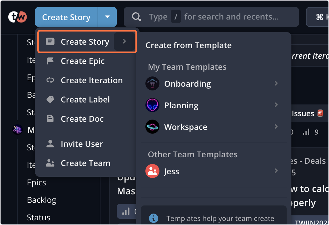Expand the Jess template chevron
This screenshot has width=329, height=225.
click(x=276, y=171)
